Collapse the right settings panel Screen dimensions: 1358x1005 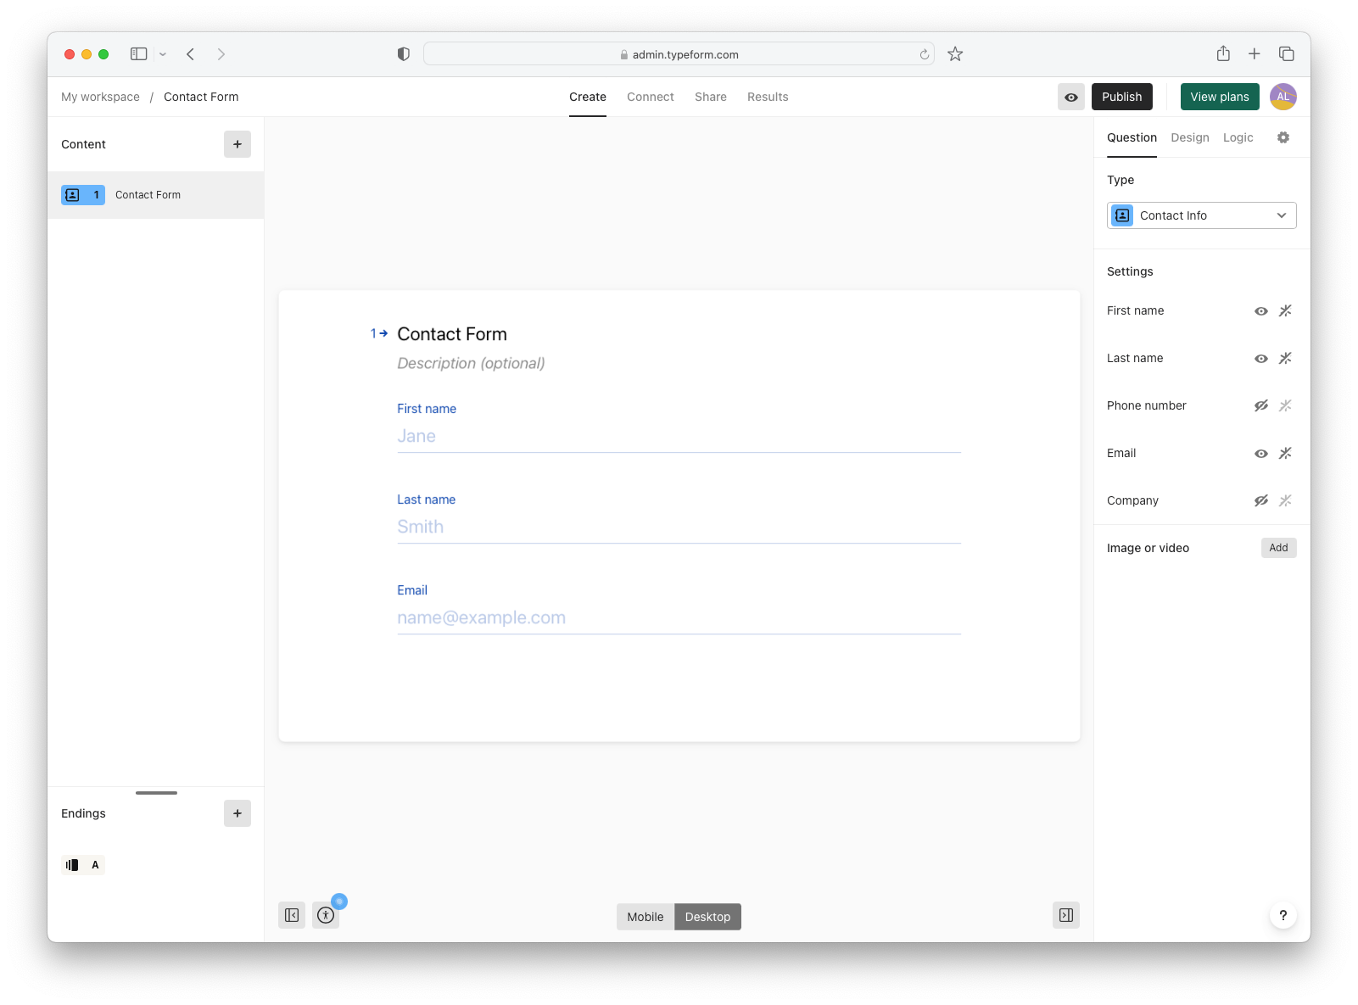click(x=1066, y=915)
